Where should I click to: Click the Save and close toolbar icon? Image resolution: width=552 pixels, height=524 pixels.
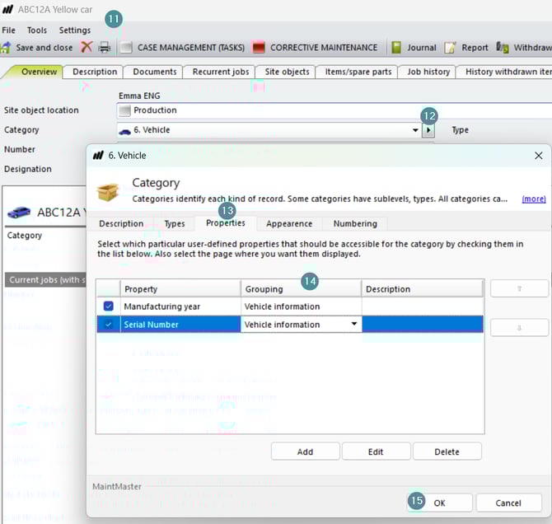(x=7, y=48)
